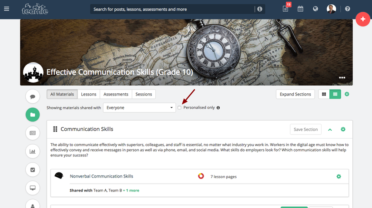The image size is (372, 208).
Task: Click the 7 lesson pages text
Action: pyautogui.click(x=224, y=177)
